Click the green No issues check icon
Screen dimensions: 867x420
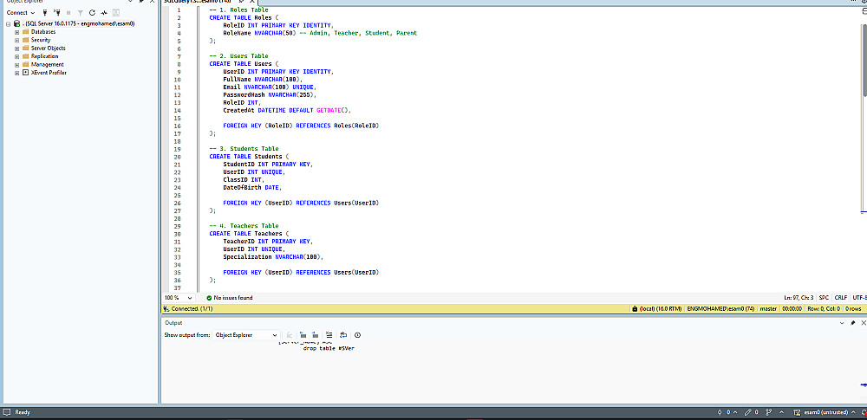[x=209, y=298]
